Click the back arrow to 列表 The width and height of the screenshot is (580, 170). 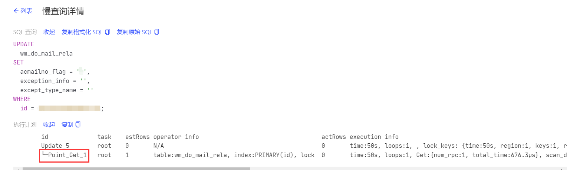click(16, 11)
